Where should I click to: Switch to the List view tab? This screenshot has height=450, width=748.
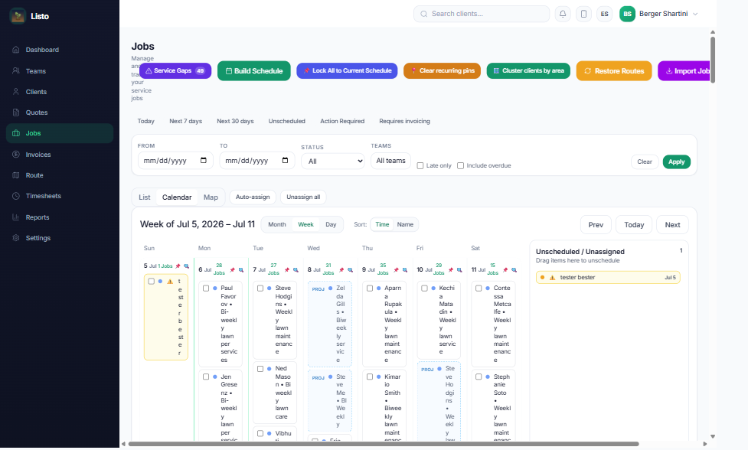(145, 197)
